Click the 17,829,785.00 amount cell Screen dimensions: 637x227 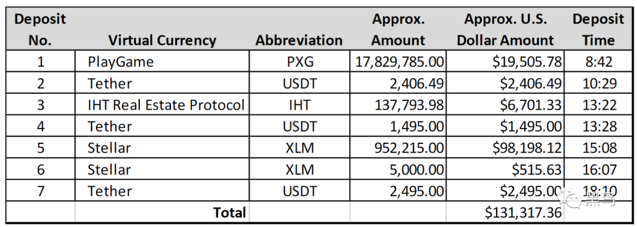[x=398, y=61]
